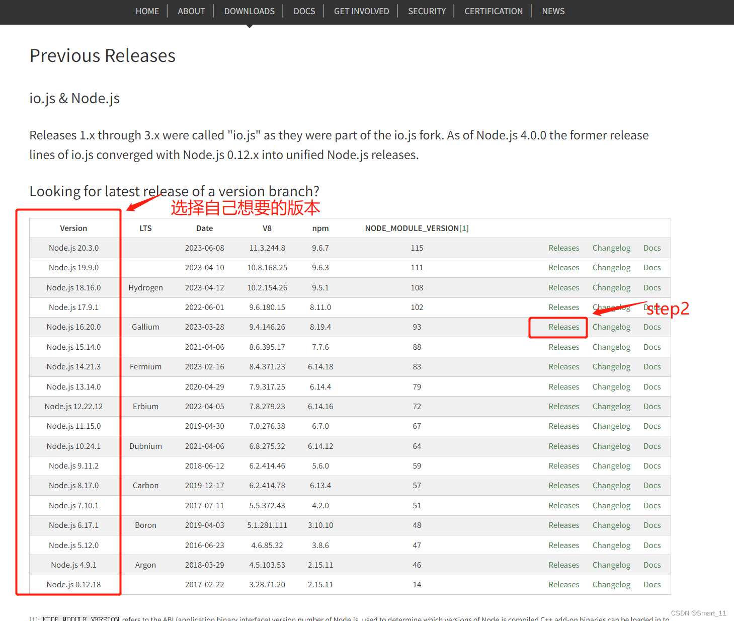Open Docs for Node.js 18.16.0
This screenshot has height=621, width=734.
point(651,287)
